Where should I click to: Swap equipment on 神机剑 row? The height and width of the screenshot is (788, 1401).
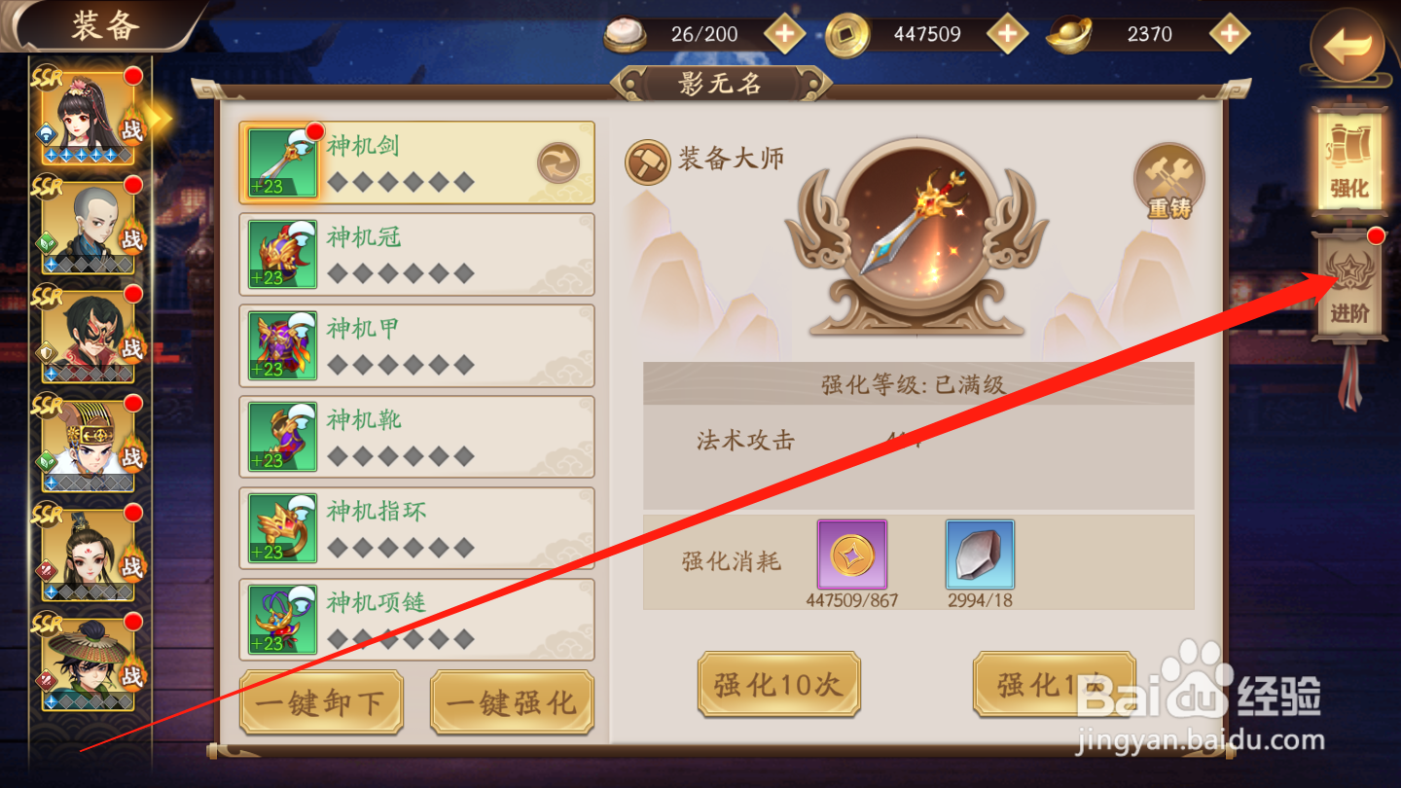tap(558, 163)
